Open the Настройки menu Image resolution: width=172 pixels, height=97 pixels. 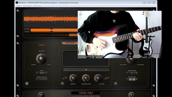coord(27,6)
